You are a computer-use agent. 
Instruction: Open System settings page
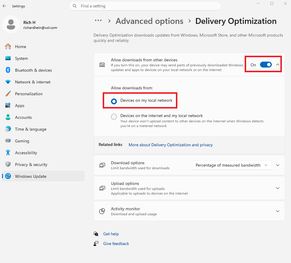coord(43,58)
